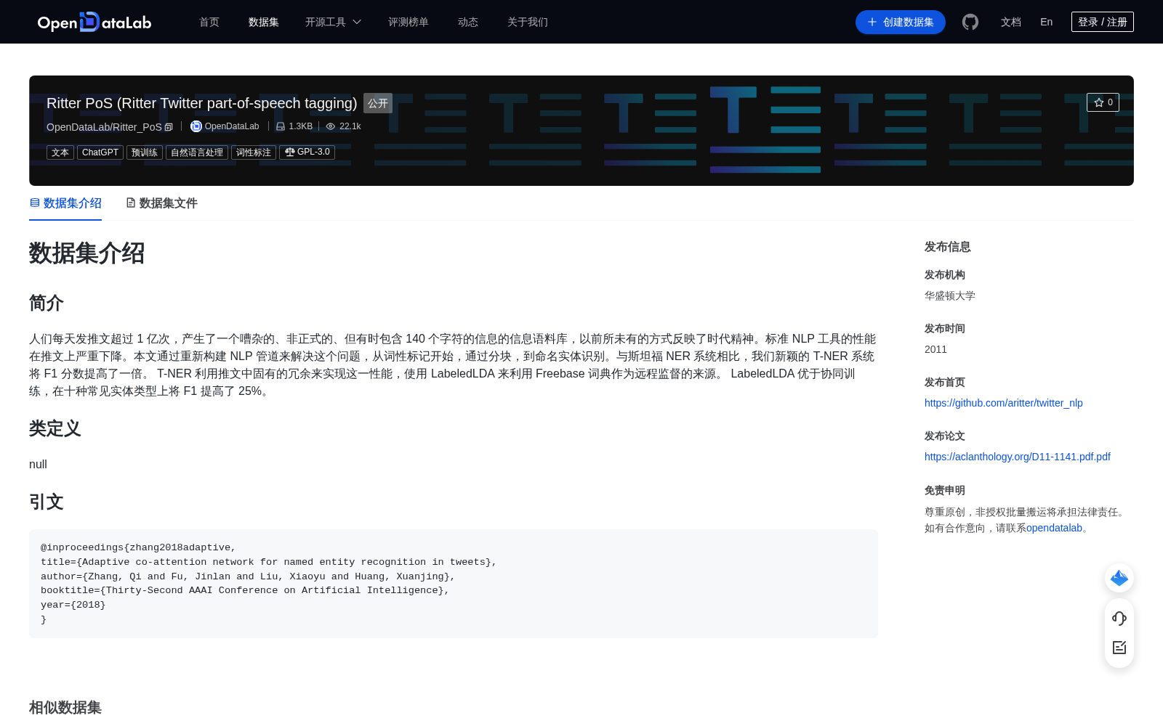Click the blue bird floating icon

pos(1119,578)
